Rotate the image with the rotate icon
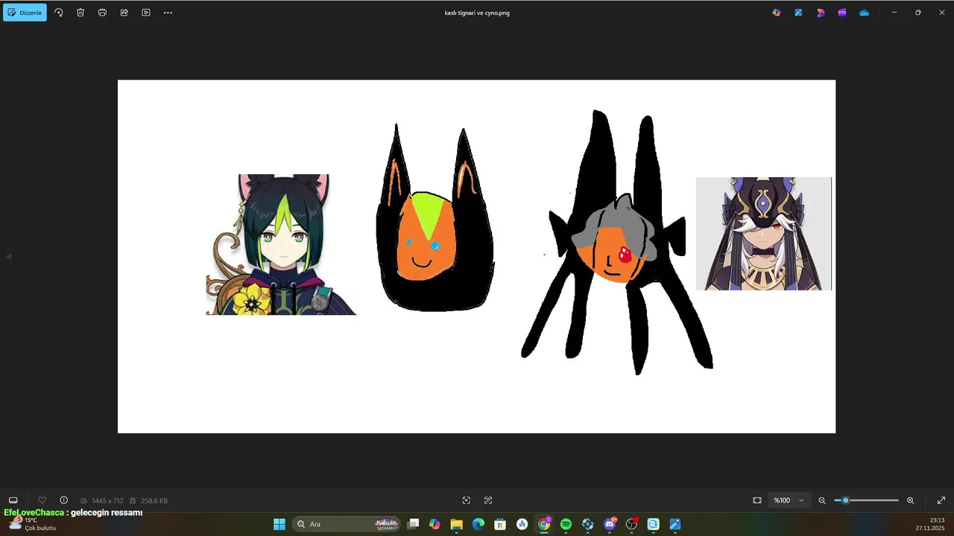Viewport: 954px width, 536px height. 59,13
